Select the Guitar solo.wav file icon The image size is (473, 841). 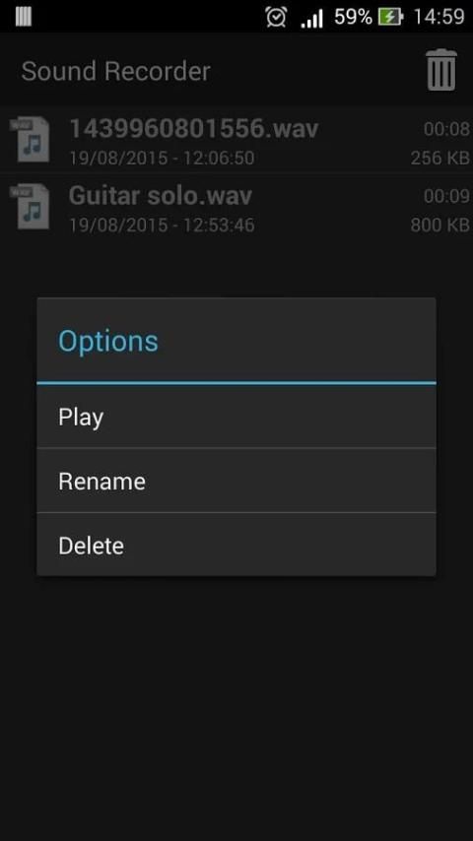click(31, 207)
